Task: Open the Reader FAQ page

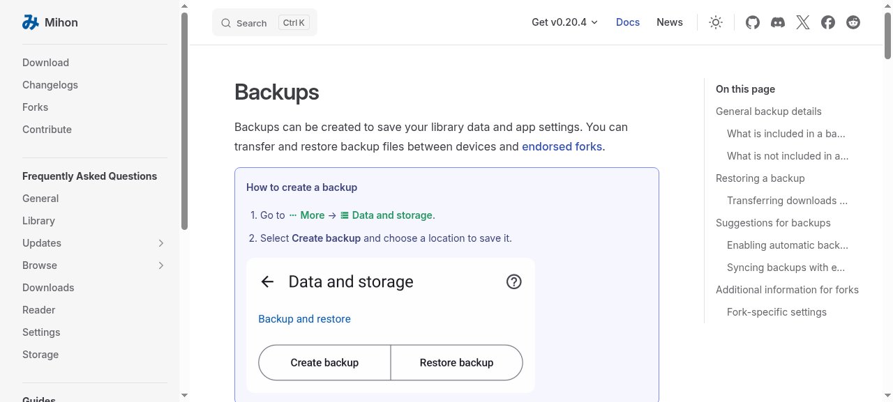Action: click(x=38, y=310)
